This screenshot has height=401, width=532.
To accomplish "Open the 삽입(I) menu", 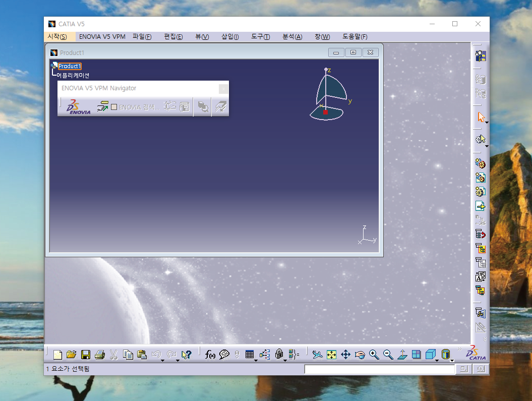I will (230, 37).
